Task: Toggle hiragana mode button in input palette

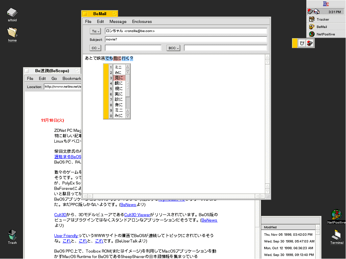Action: 302,43
